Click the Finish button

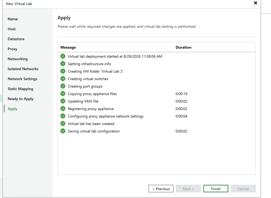point(216,189)
